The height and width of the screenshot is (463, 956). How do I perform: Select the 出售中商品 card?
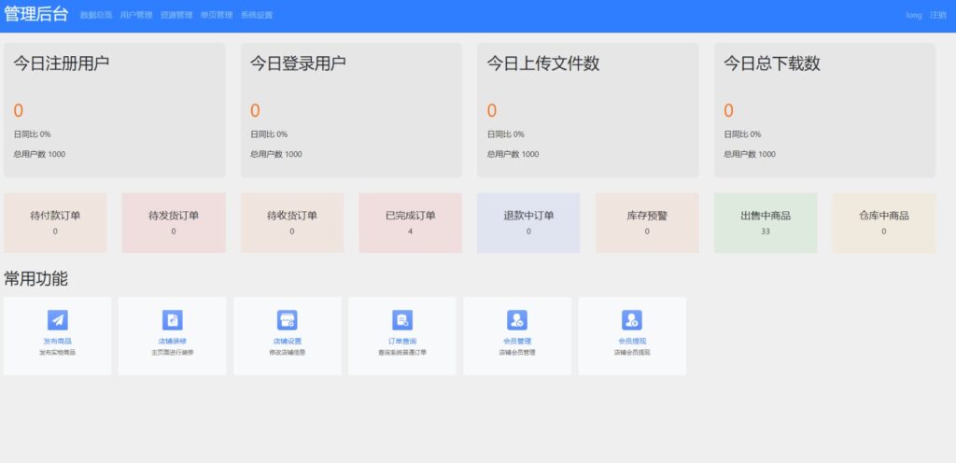click(766, 223)
